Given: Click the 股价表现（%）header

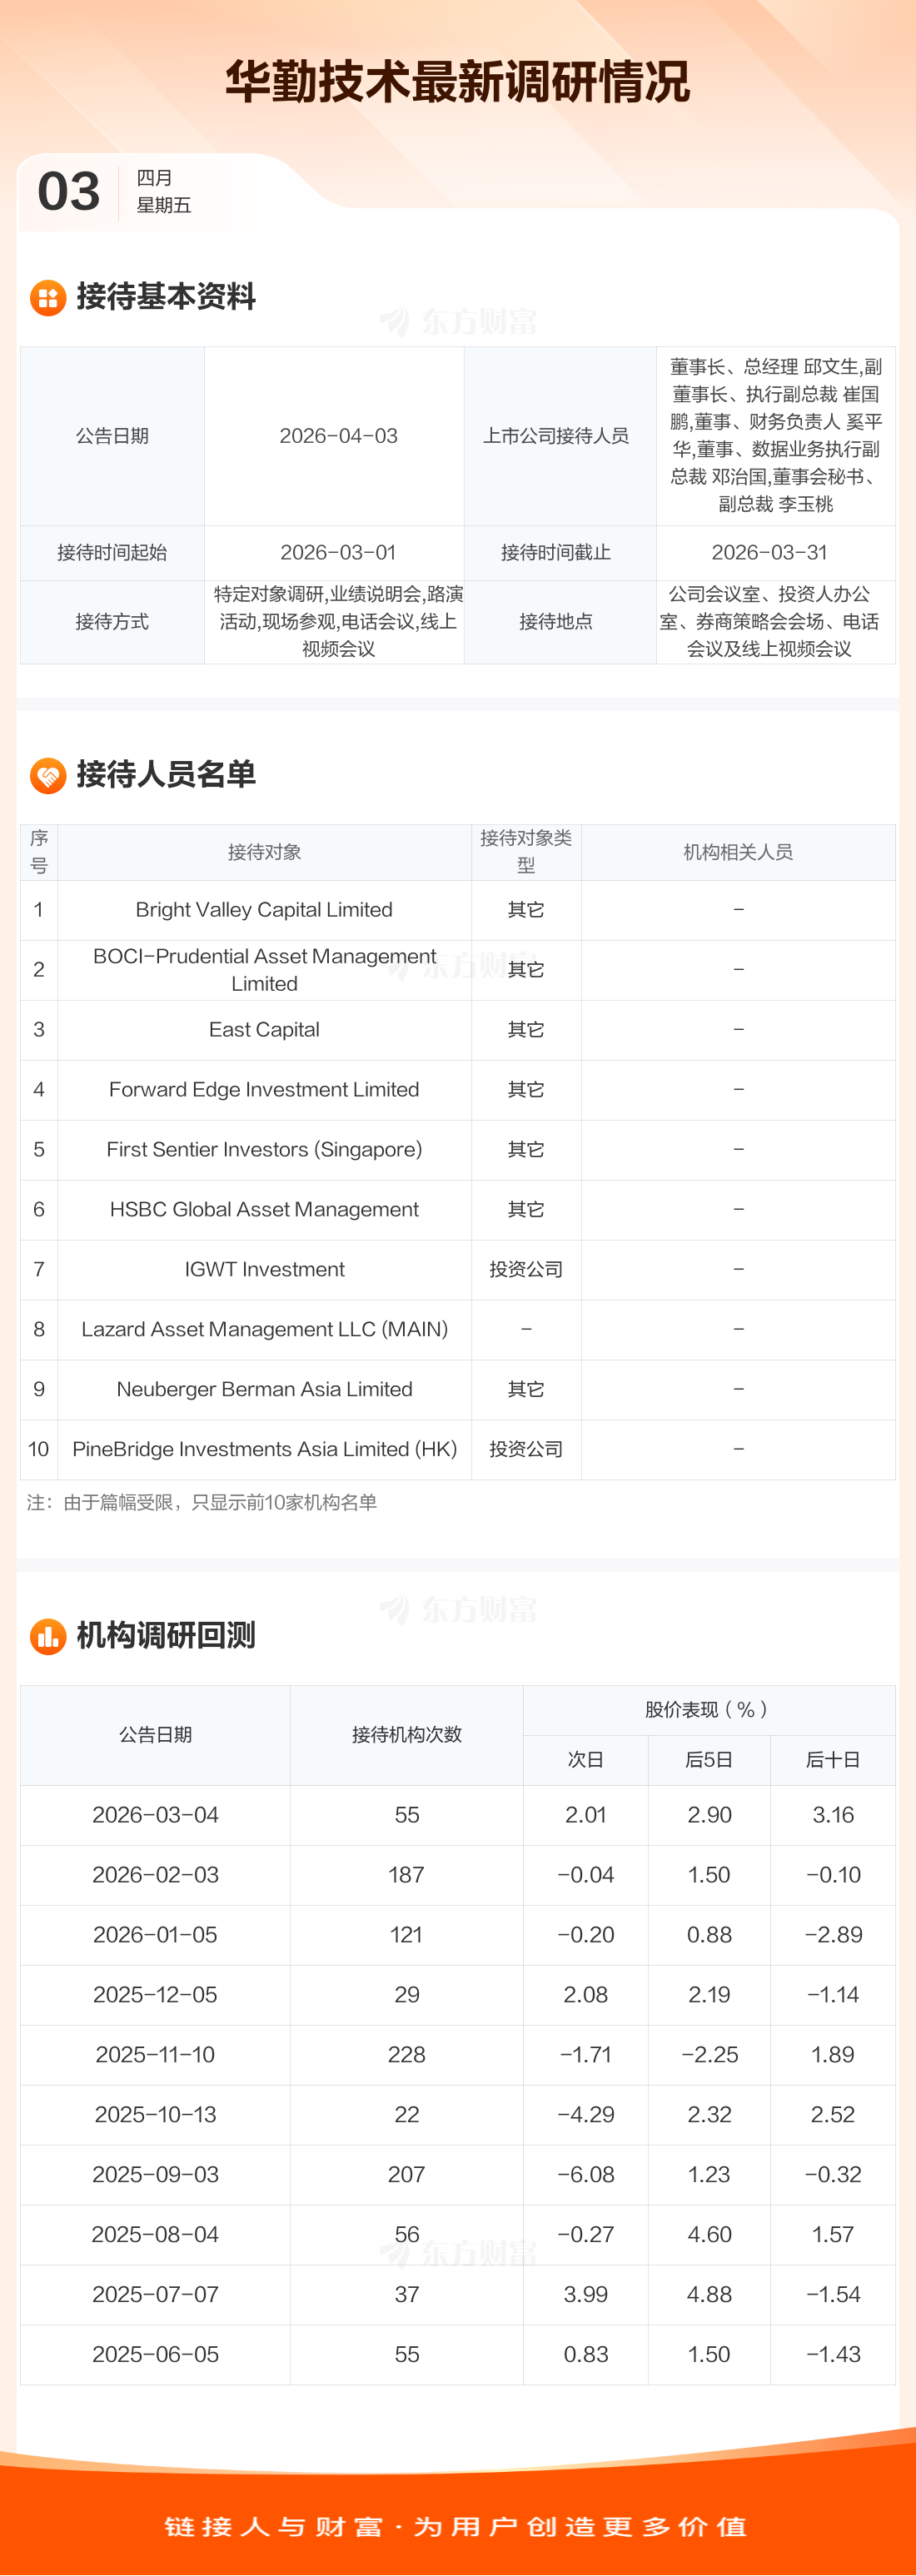Looking at the screenshot, I should [708, 1710].
